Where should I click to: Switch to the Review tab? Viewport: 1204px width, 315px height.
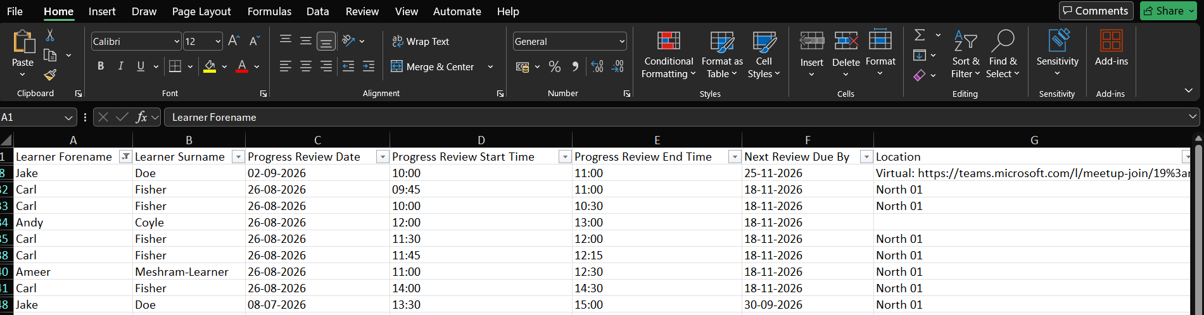pyautogui.click(x=362, y=11)
